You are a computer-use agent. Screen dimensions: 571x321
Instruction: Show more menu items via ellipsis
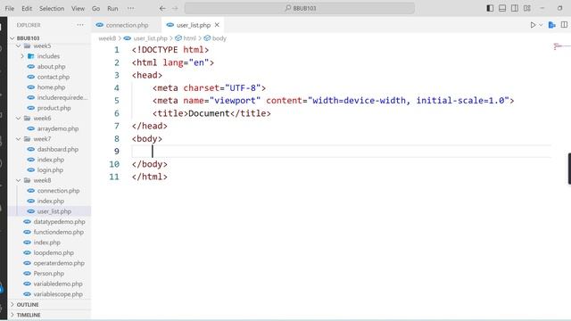point(131,8)
